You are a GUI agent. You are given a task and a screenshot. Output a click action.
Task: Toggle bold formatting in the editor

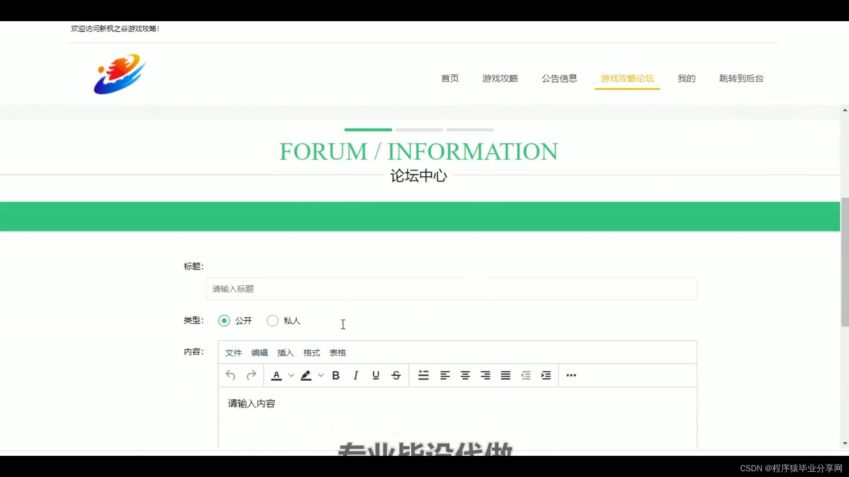tap(336, 375)
